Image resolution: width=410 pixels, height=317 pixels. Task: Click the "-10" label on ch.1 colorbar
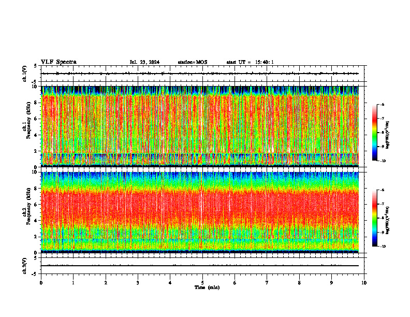tap(383, 161)
